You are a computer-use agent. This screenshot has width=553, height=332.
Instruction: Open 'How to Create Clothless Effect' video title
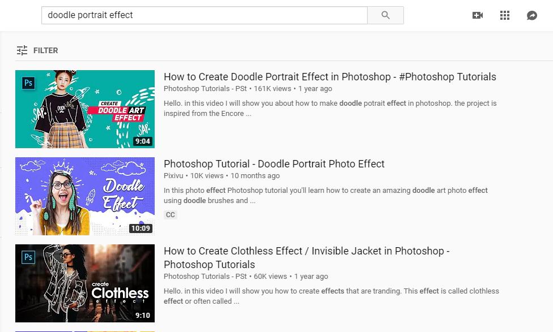point(307,257)
